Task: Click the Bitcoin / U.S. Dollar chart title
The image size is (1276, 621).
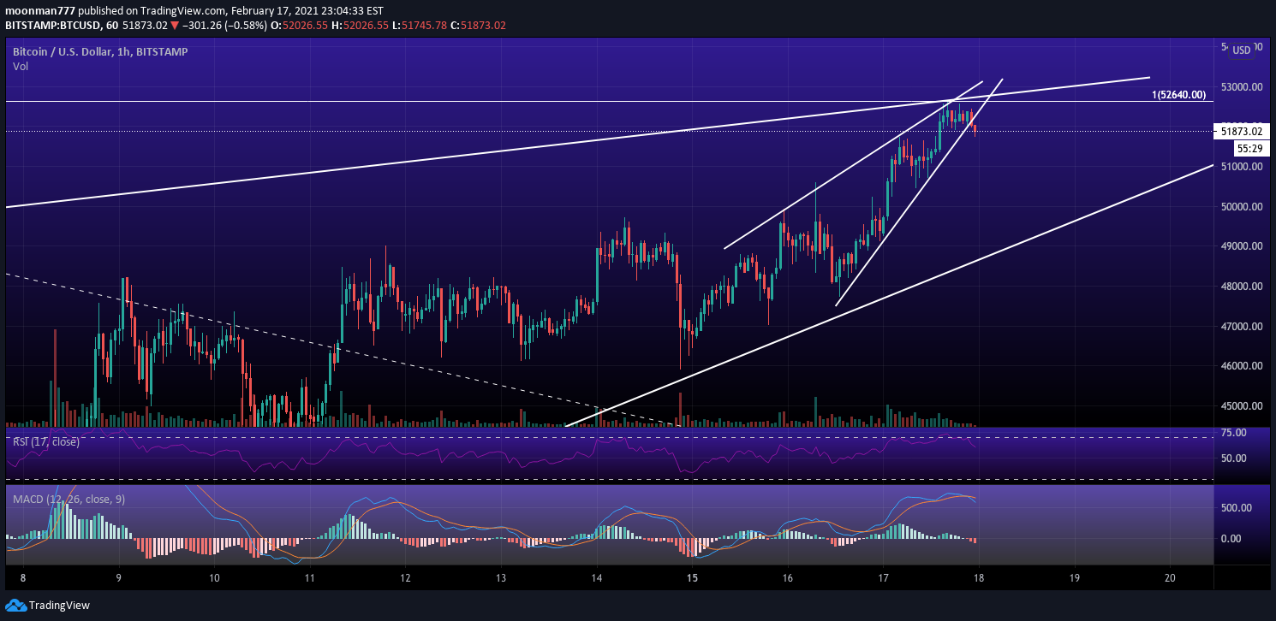Action: tap(100, 52)
